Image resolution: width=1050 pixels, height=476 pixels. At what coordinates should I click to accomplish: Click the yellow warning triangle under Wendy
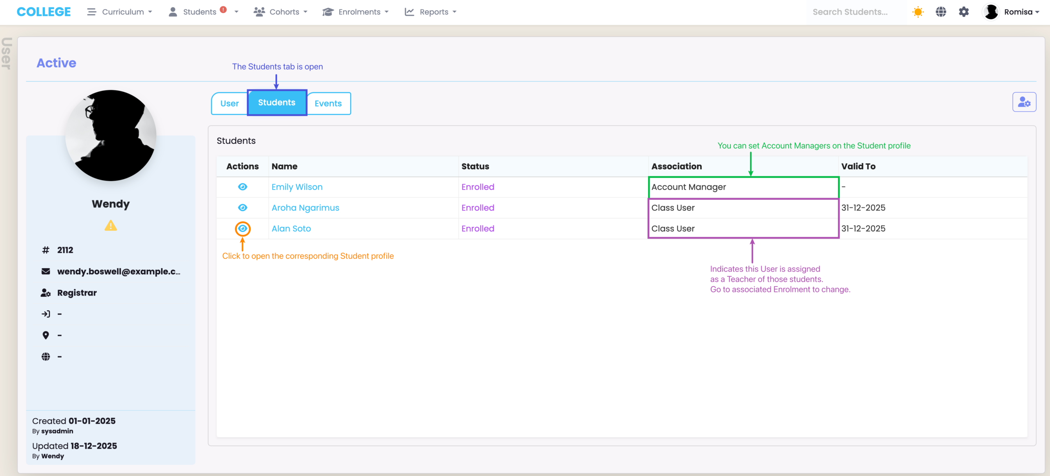pyautogui.click(x=110, y=226)
